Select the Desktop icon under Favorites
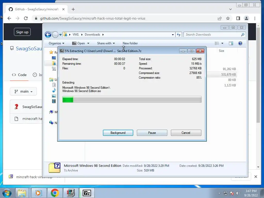The width and height of the screenshot is (264, 198). coord(54,58)
